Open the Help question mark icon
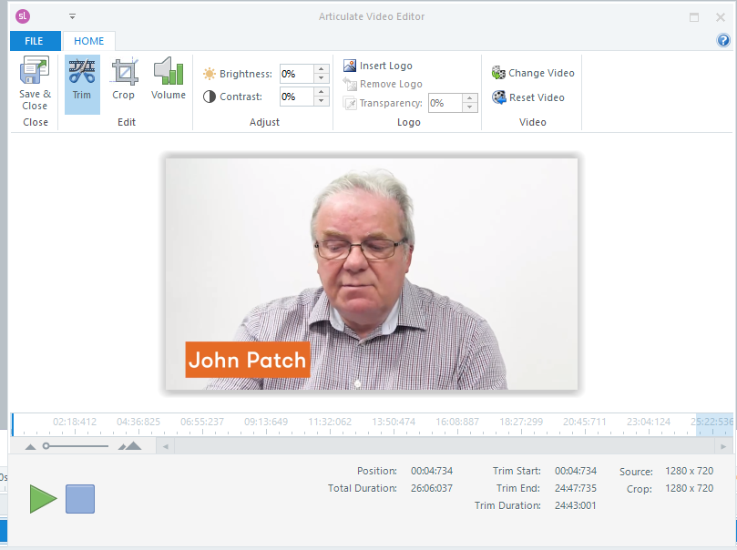The width and height of the screenshot is (737, 550). tap(723, 40)
